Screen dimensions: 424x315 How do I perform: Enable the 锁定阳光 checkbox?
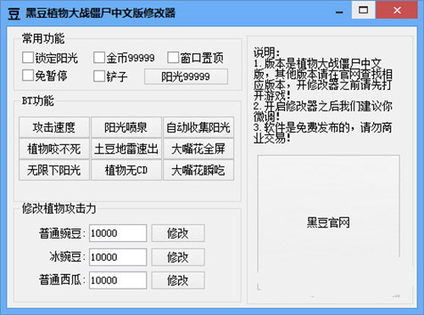click(28, 58)
